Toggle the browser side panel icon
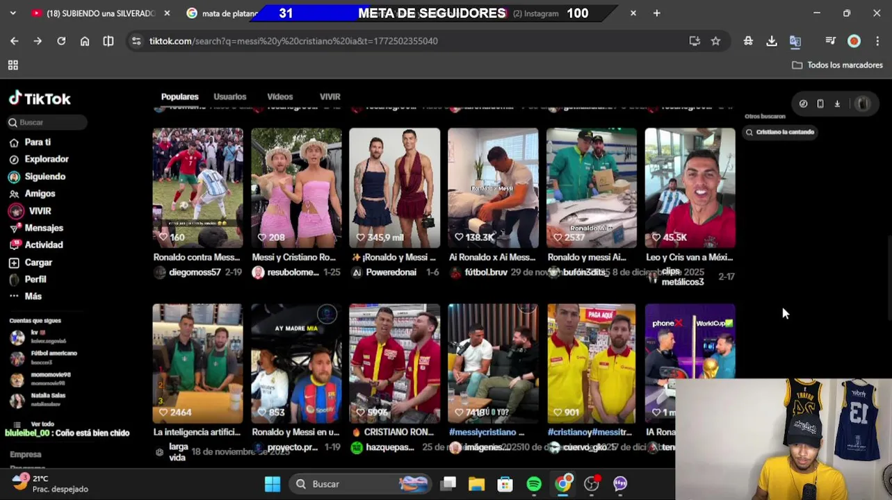Screen dimensions: 892x500 point(108,41)
